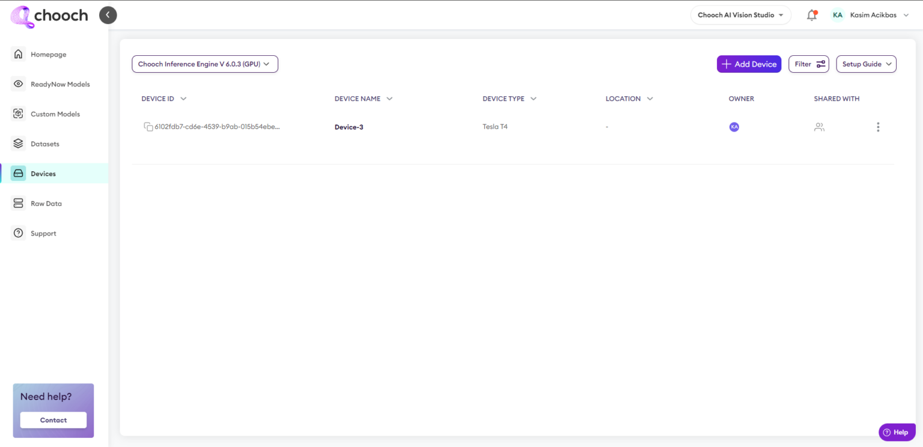Click the shared-with people icon for Device-3
Image resolution: width=923 pixels, height=447 pixels.
pyautogui.click(x=819, y=127)
